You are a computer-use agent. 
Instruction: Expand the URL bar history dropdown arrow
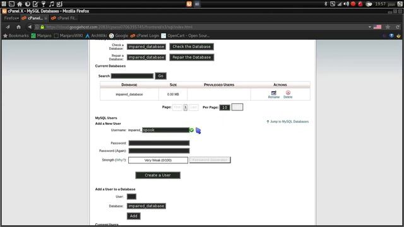pyautogui.click(x=370, y=26)
